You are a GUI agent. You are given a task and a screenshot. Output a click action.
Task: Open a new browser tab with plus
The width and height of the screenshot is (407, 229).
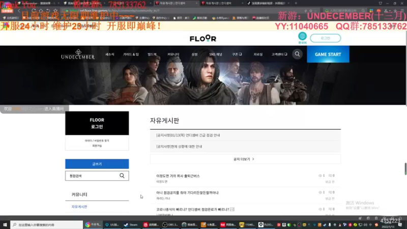click(x=296, y=3)
